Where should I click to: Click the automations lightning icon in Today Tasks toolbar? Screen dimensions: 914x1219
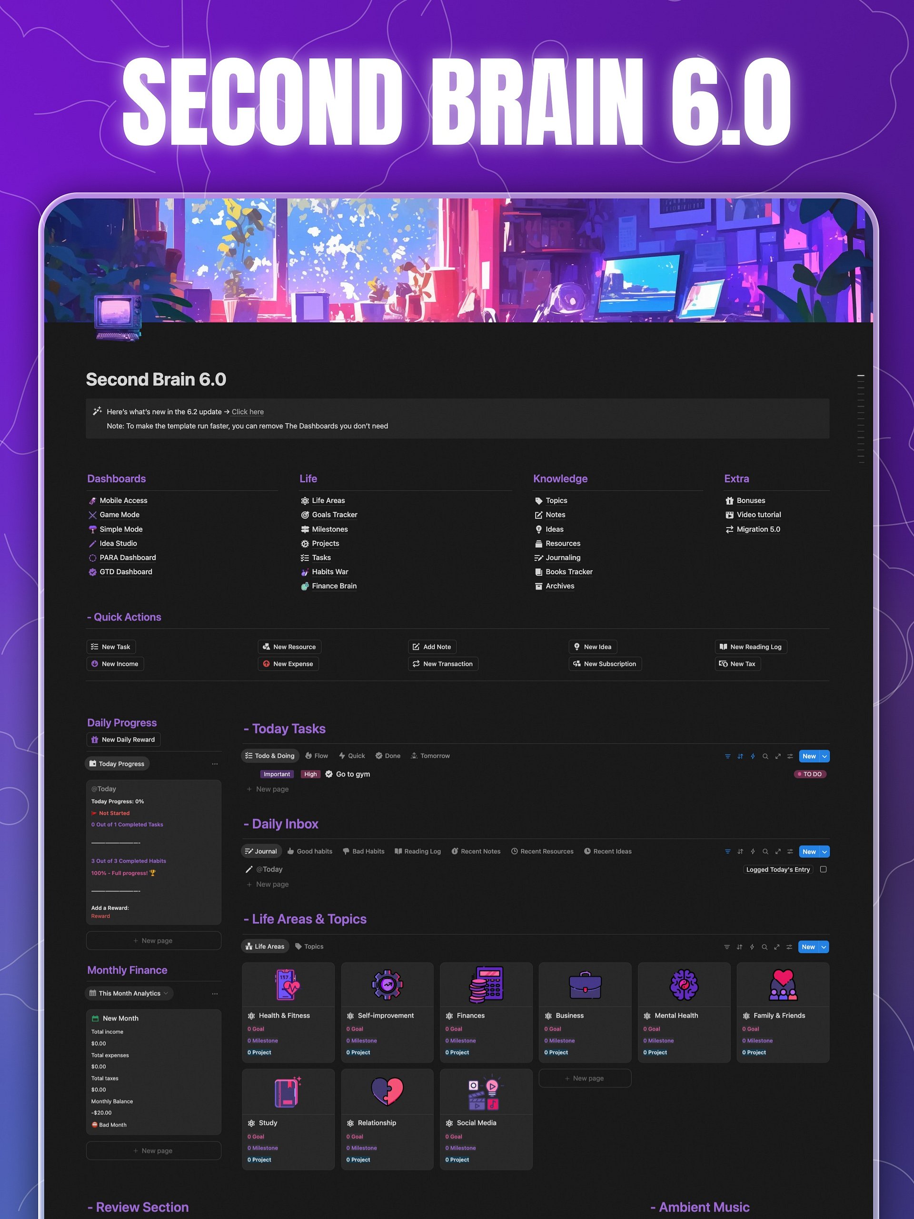tap(753, 756)
